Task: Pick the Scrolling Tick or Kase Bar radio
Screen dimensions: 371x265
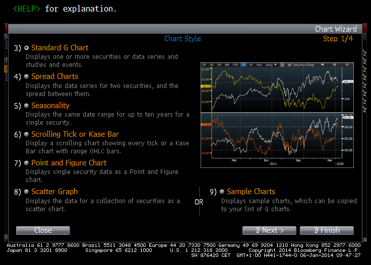Action: 27,134
